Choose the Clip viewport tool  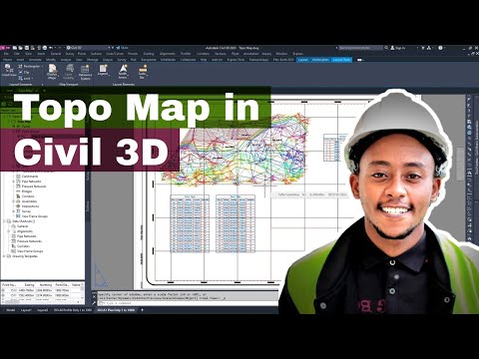point(24,72)
